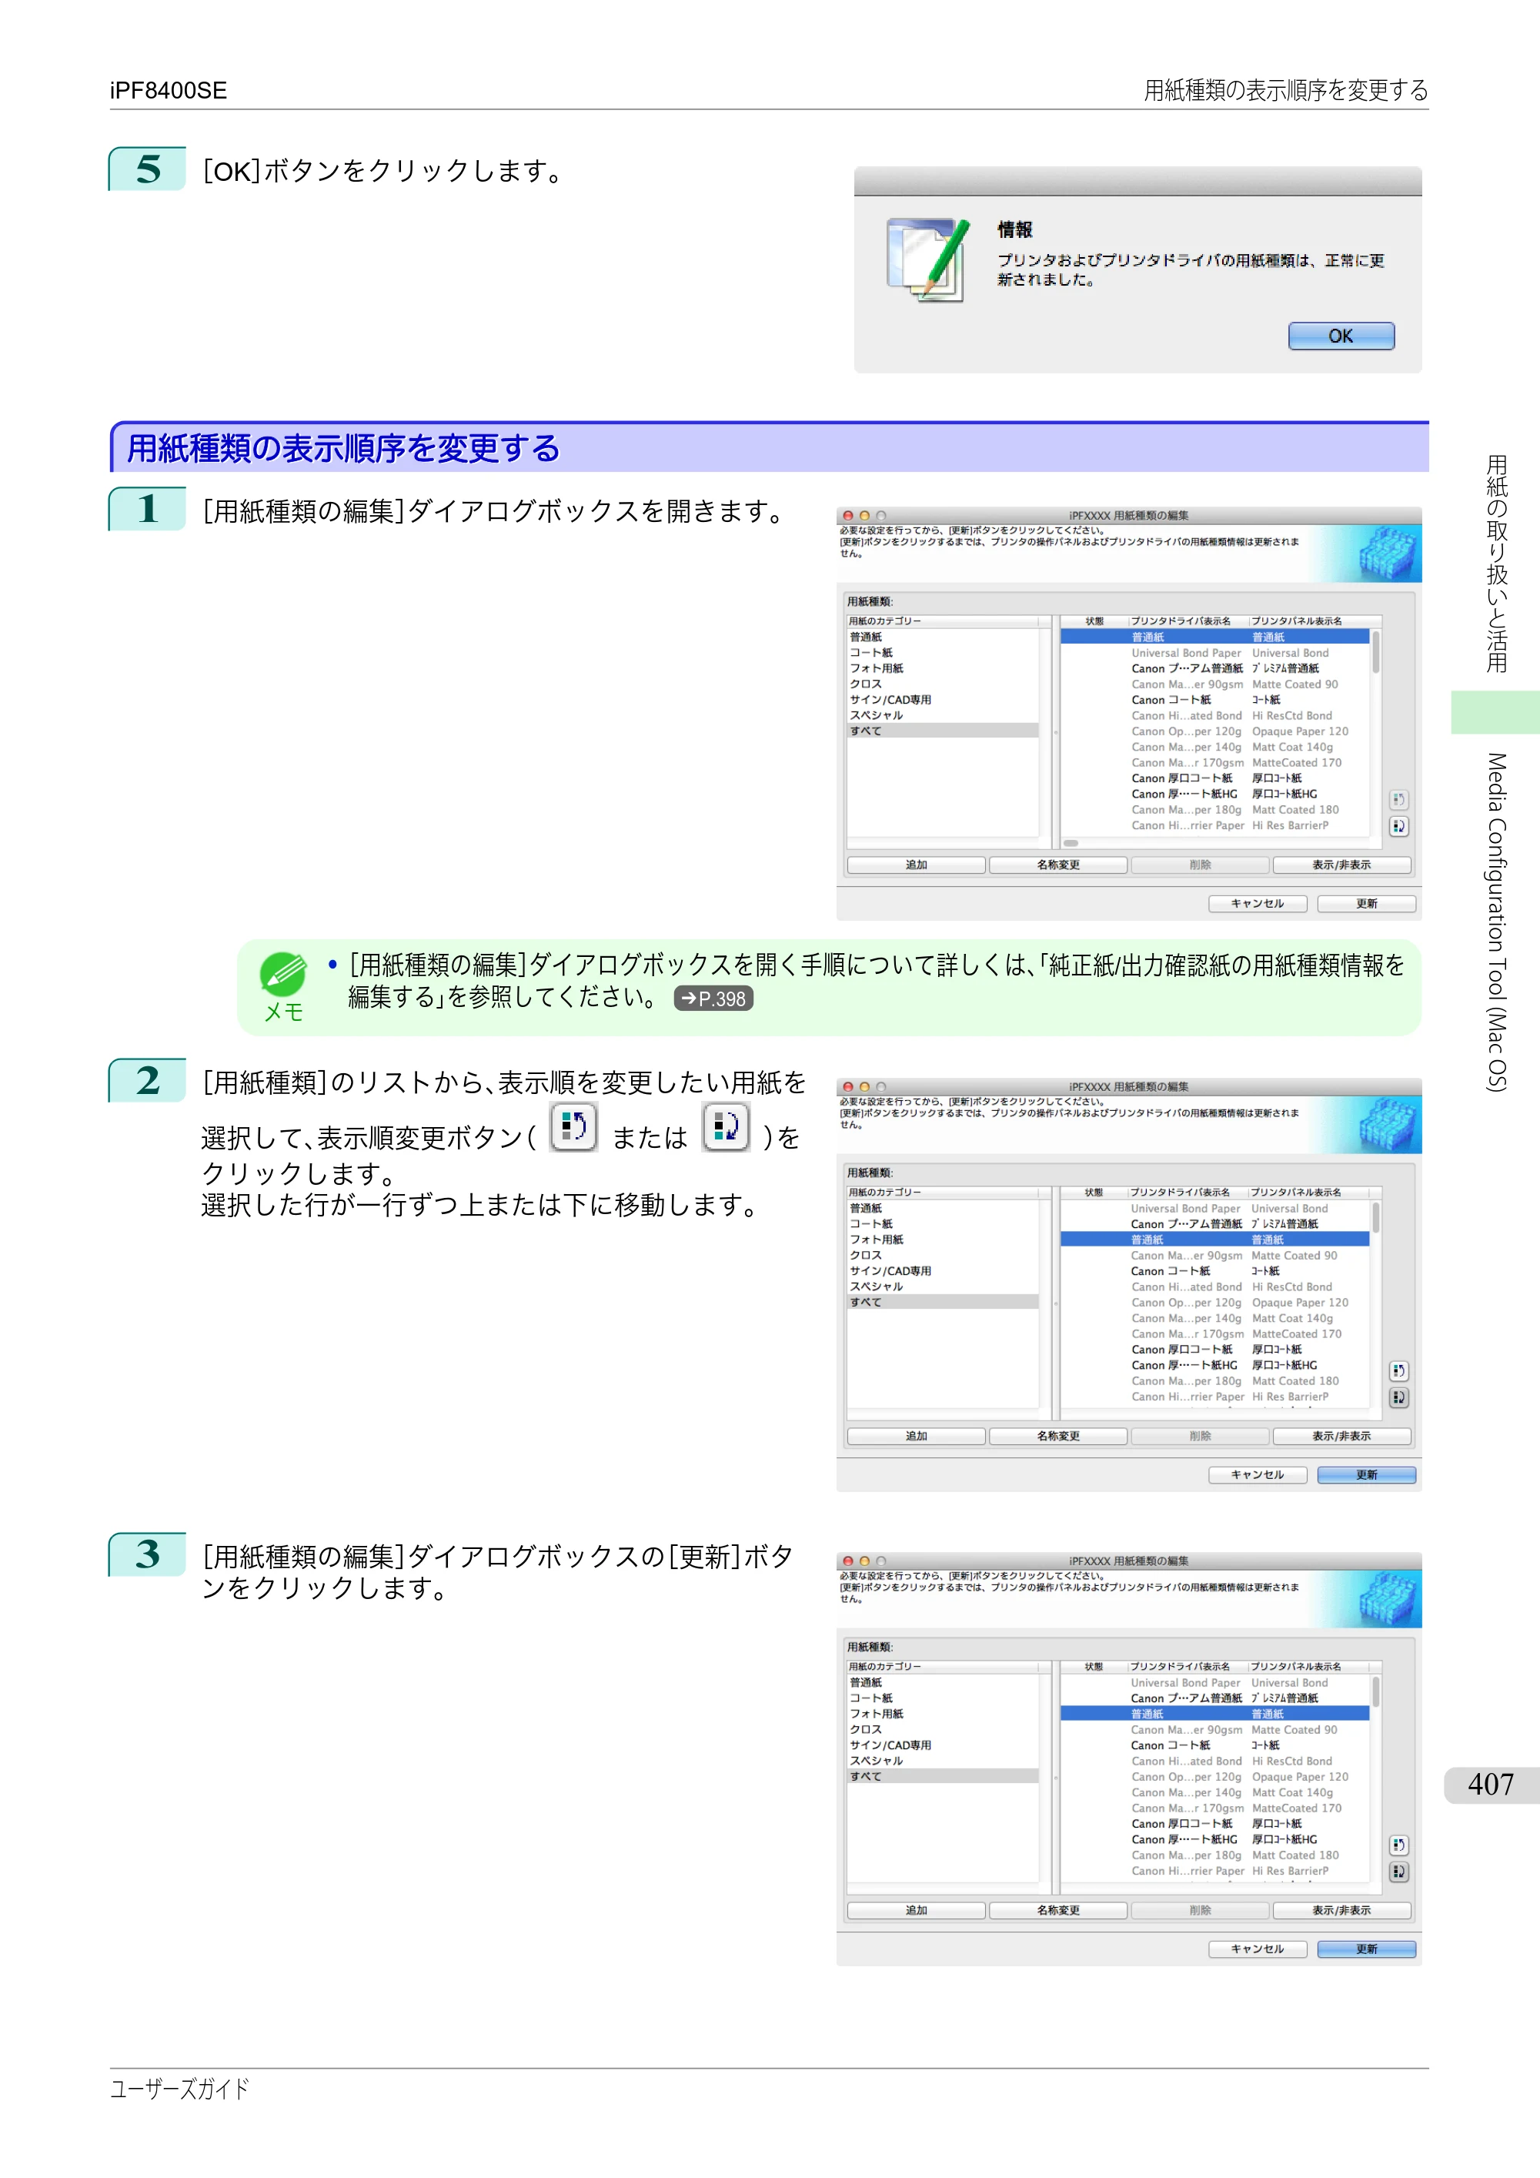Click プリンタドライバ表示名 column header in step 1 dialog
The height and width of the screenshot is (2178, 1540).
[1188, 621]
